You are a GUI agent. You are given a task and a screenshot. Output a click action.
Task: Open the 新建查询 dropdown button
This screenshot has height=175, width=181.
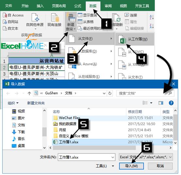point(71,22)
